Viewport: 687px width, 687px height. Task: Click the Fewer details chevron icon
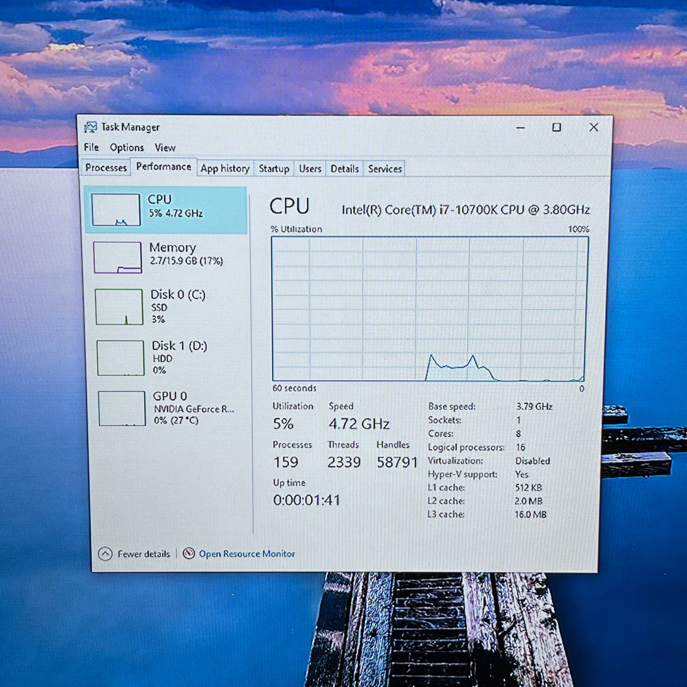105,554
